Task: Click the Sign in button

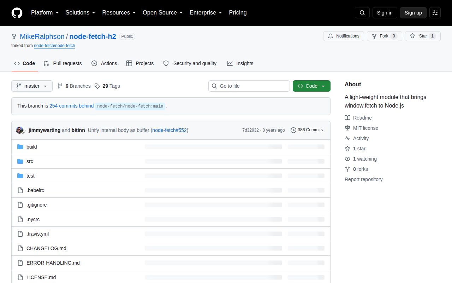Action: (385, 13)
